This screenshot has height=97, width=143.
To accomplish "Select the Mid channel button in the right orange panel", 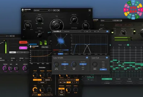I will click(60, 82).
